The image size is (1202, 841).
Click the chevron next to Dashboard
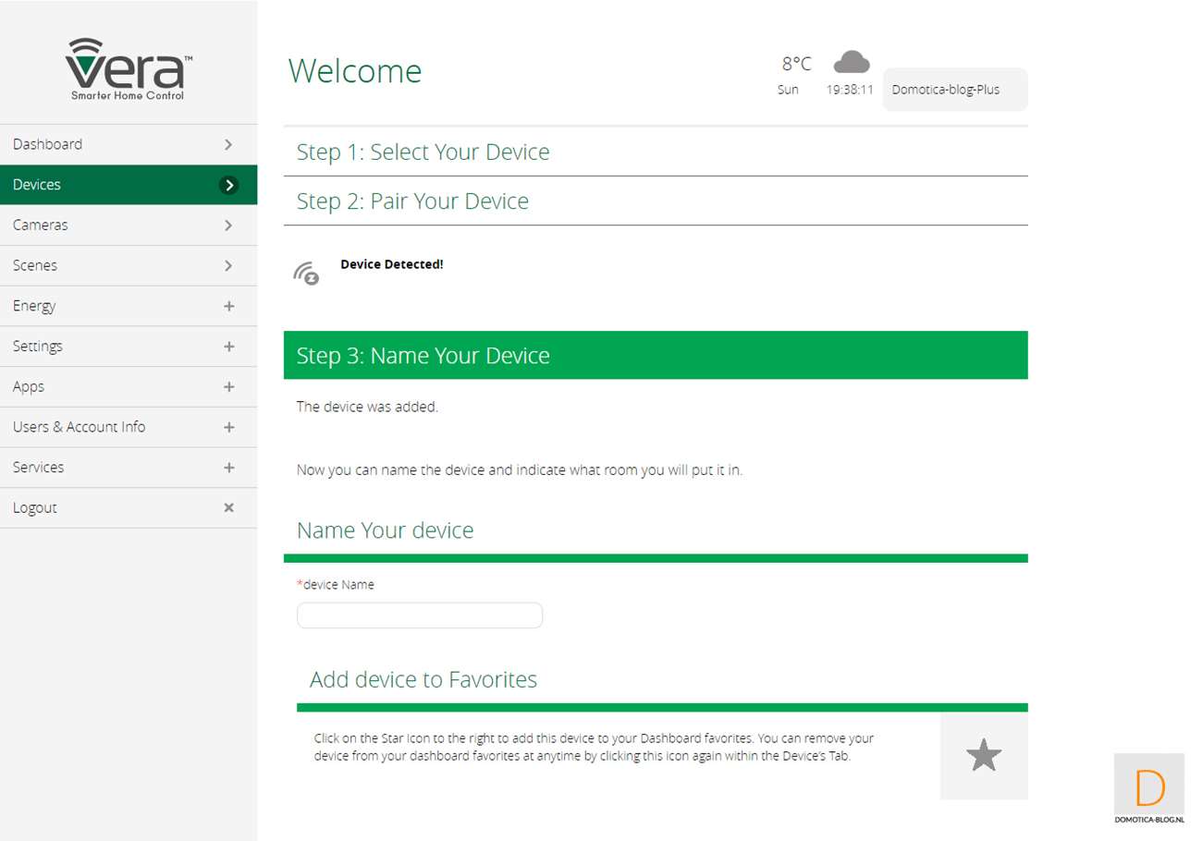(x=228, y=144)
